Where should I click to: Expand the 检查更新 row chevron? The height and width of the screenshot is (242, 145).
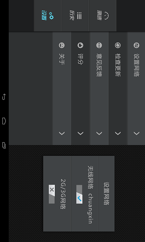pos(118,133)
